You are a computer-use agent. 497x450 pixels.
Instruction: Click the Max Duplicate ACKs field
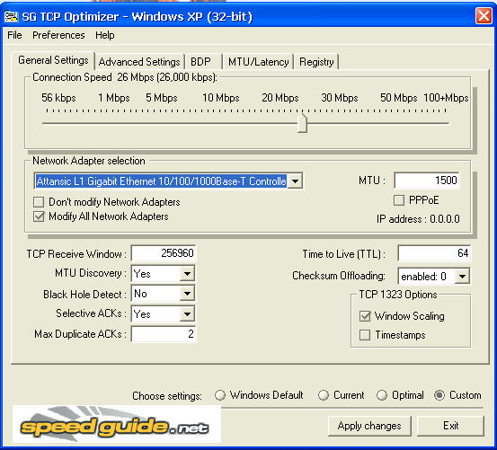coord(164,334)
